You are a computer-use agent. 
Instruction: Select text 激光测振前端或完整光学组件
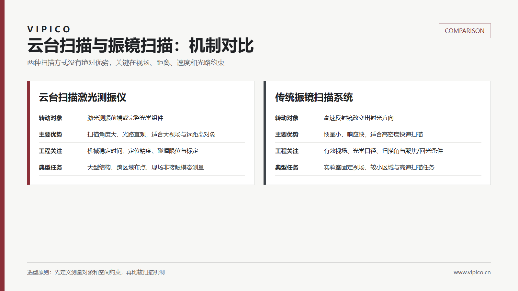click(125, 118)
